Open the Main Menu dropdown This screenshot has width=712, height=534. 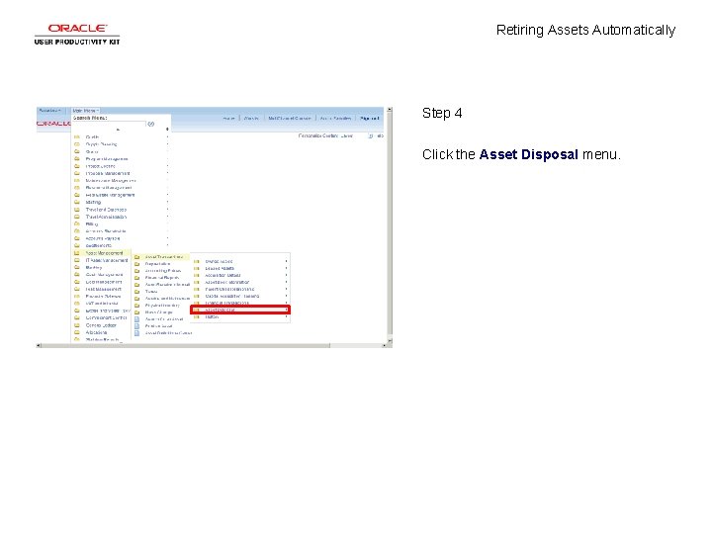[x=85, y=111]
